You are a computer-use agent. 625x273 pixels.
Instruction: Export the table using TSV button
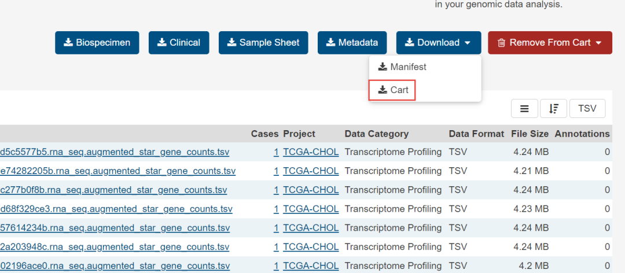(x=587, y=108)
